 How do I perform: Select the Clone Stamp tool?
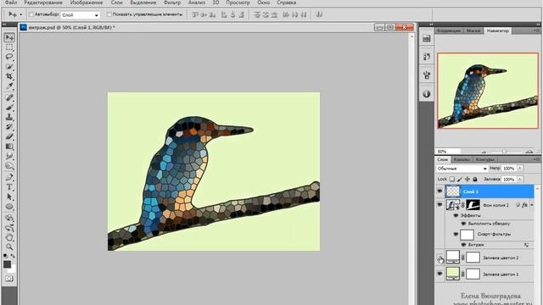click(9, 117)
